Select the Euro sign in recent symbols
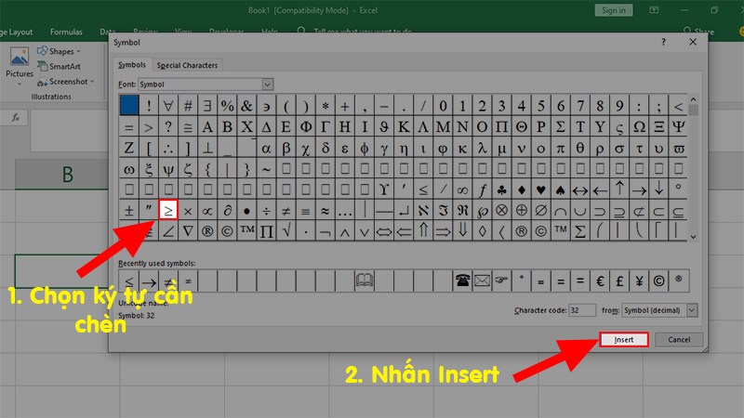This screenshot has width=744, height=418. tap(599, 281)
